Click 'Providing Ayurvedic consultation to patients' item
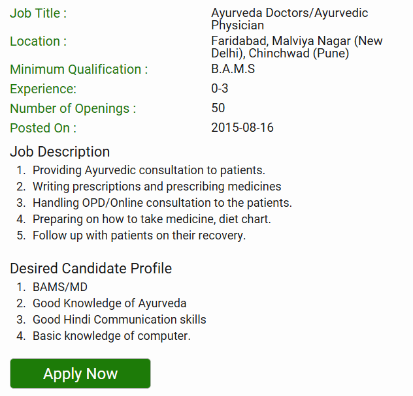This screenshot has height=396, width=413. (149, 170)
